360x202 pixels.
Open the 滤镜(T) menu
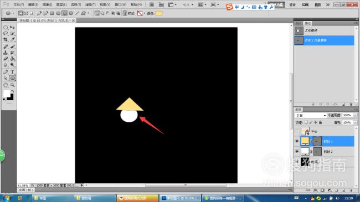[90, 4]
